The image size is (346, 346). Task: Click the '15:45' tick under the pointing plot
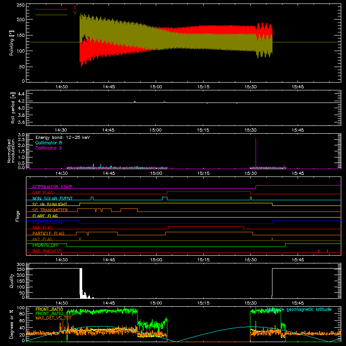tap(298, 87)
